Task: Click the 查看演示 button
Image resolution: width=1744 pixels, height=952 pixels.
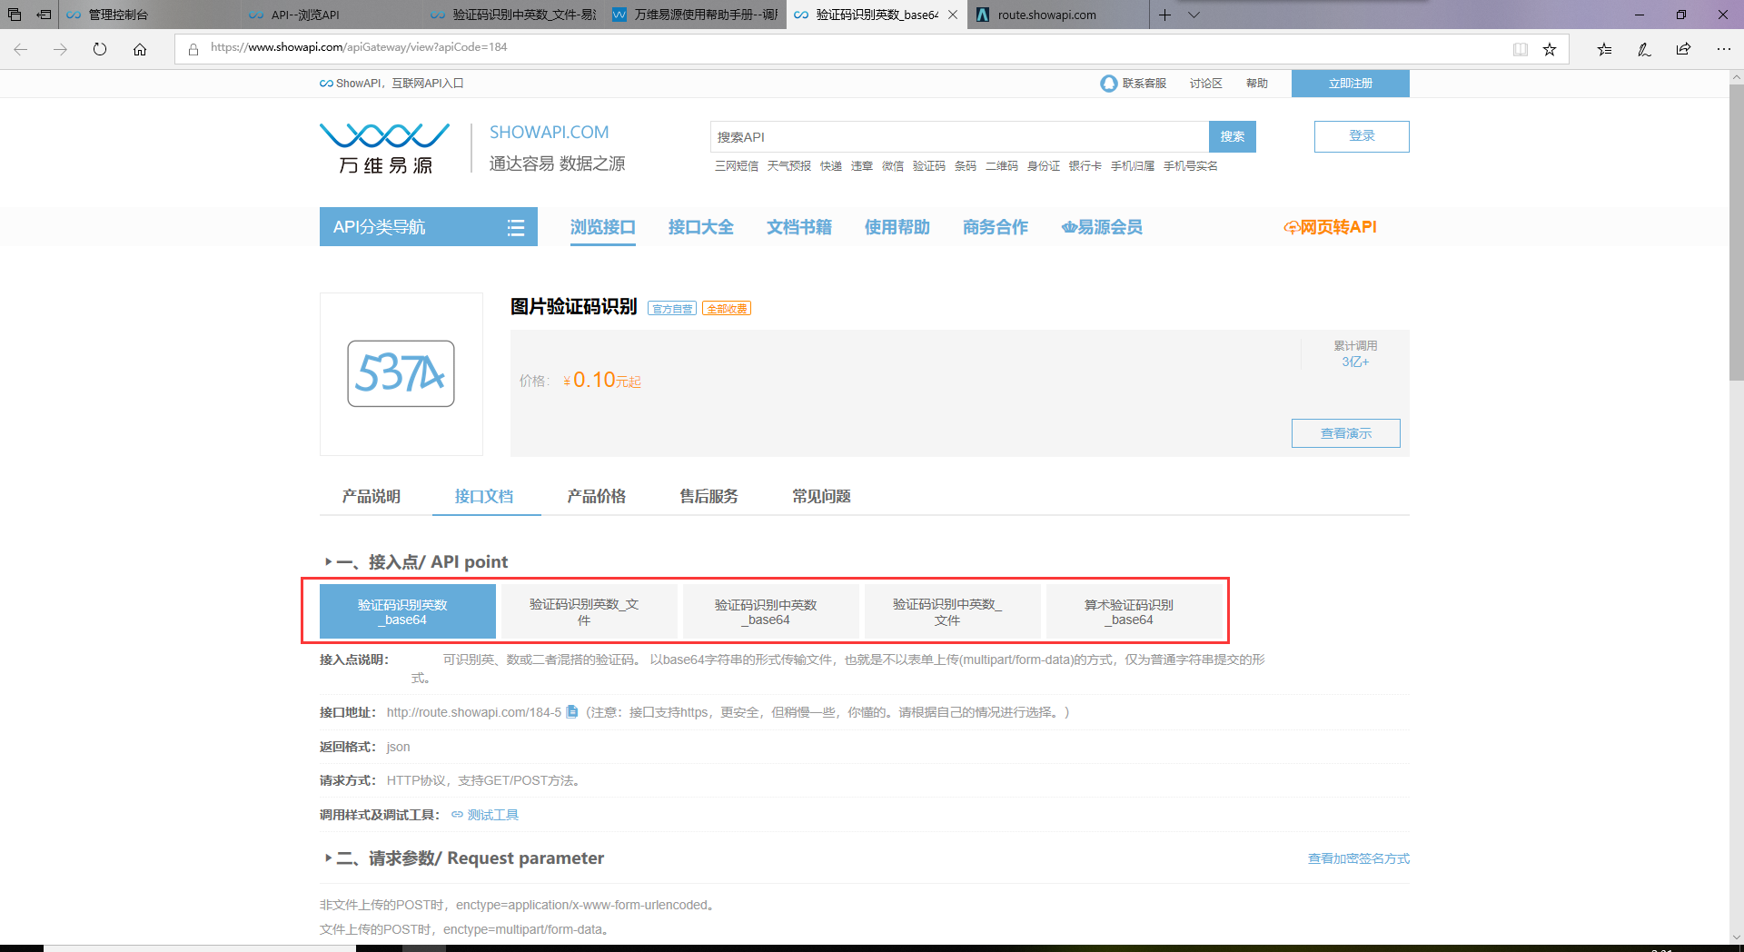Action: tap(1346, 433)
